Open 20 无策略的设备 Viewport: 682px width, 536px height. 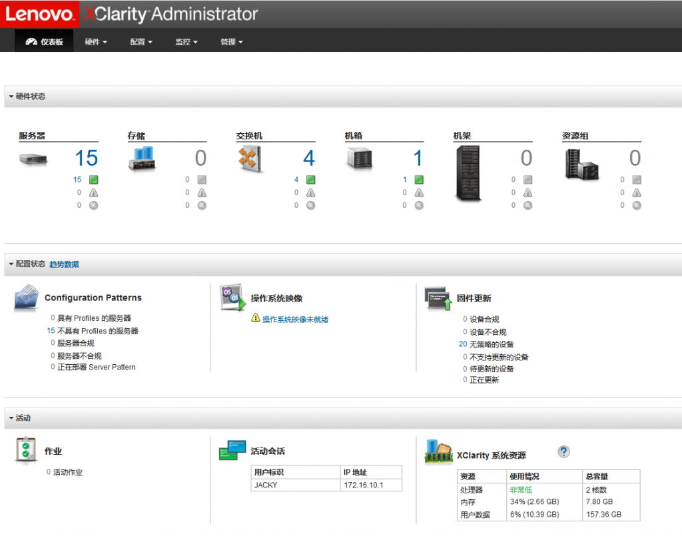point(486,344)
